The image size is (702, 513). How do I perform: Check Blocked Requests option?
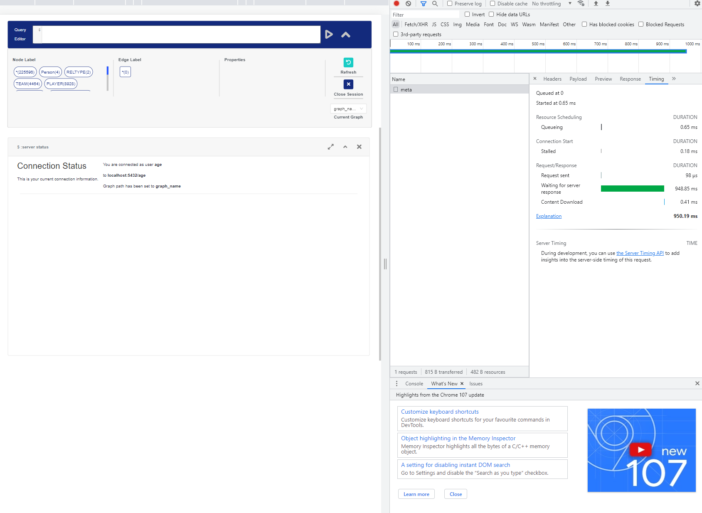(x=641, y=24)
